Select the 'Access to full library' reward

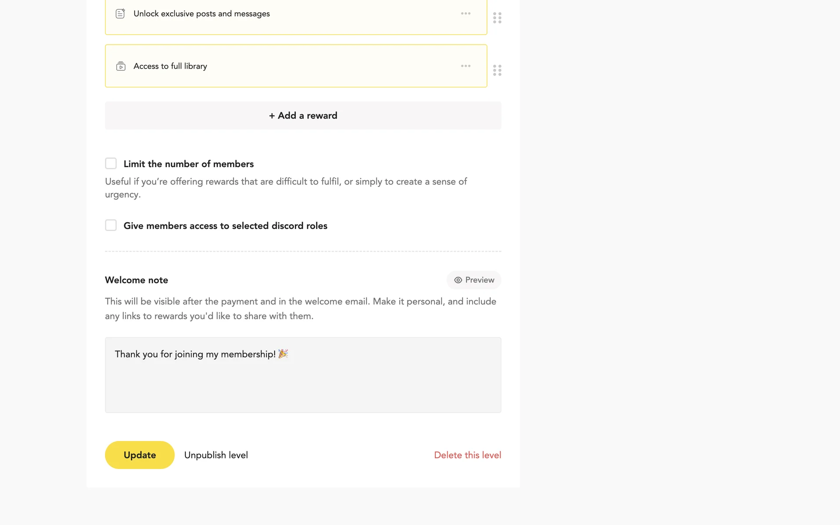(170, 66)
